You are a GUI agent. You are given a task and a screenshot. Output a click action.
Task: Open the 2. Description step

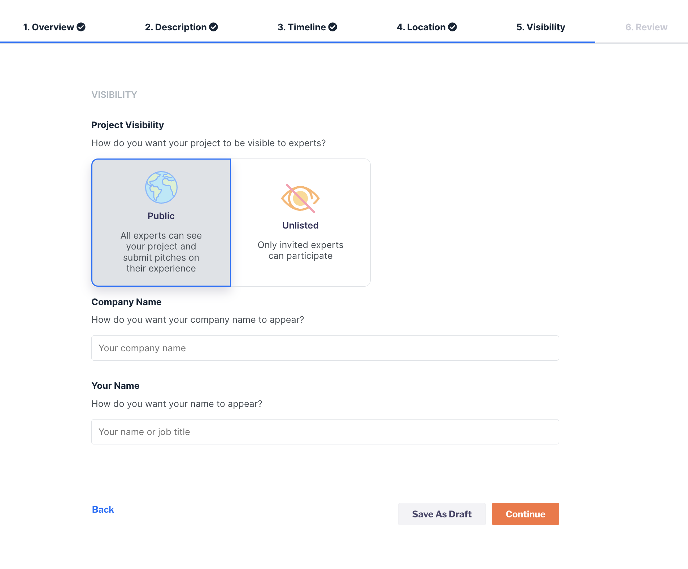tap(181, 27)
